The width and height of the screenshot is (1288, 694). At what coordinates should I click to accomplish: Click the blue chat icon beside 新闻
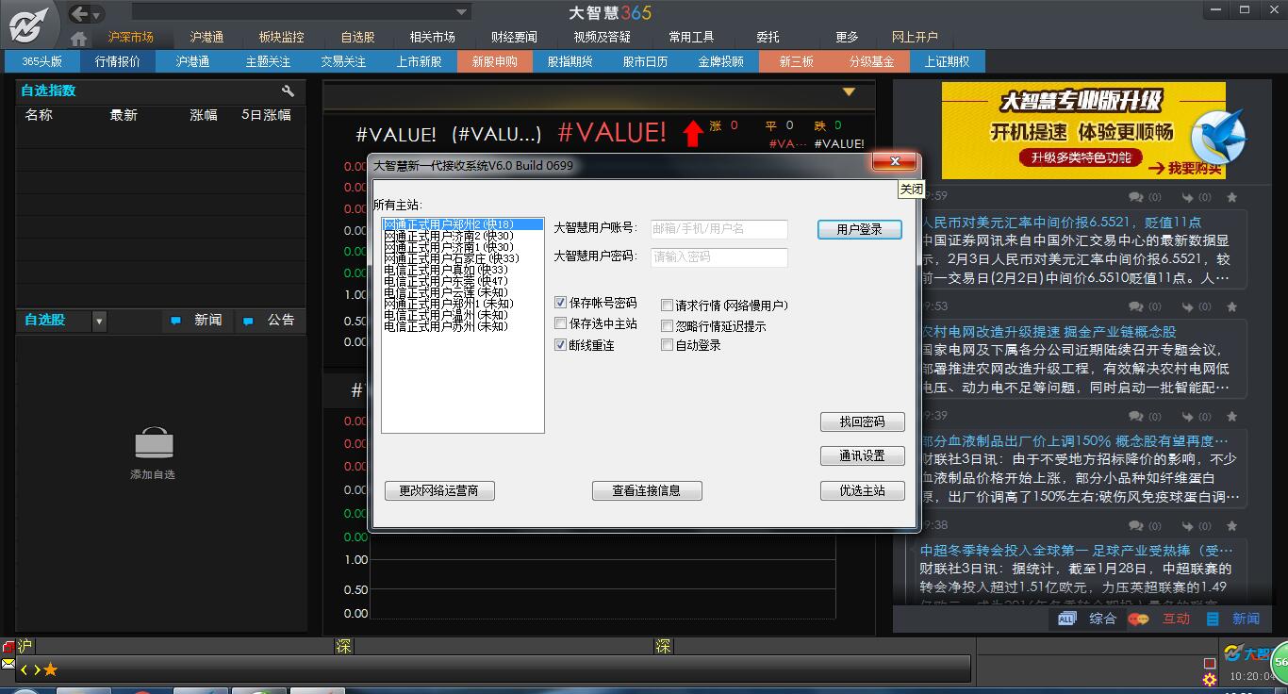click(175, 322)
